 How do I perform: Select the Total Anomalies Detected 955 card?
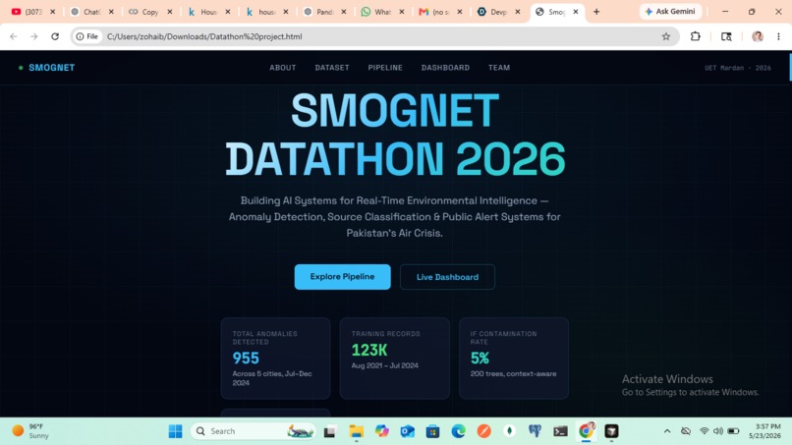(x=276, y=359)
